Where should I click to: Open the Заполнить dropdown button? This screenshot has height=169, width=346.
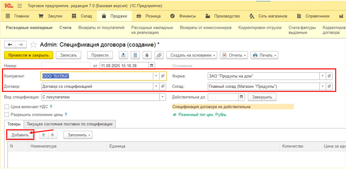pyautogui.click(x=78, y=135)
